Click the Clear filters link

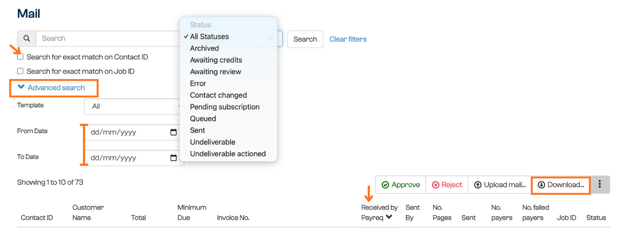tap(348, 39)
